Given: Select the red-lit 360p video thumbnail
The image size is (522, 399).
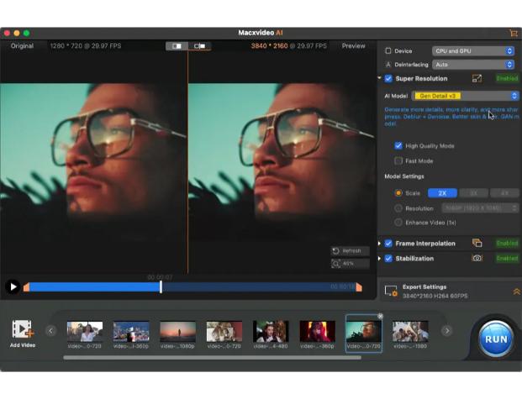Looking at the screenshot, I should 317,332.
